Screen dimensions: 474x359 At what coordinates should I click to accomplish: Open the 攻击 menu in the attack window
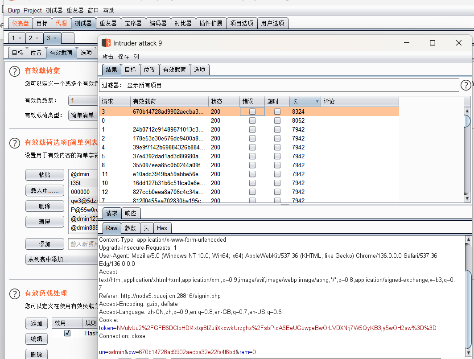click(108, 57)
